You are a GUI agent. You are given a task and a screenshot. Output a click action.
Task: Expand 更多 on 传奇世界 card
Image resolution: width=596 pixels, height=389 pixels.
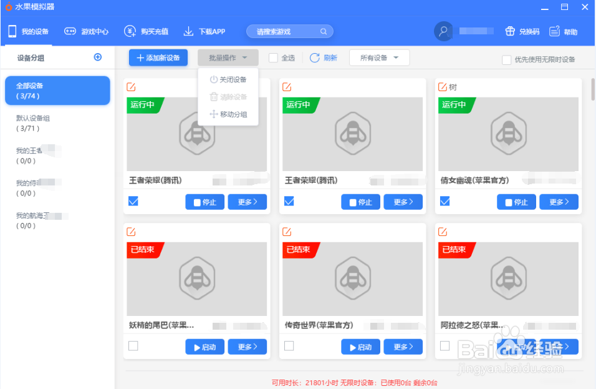pyautogui.click(x=403, y=347)
